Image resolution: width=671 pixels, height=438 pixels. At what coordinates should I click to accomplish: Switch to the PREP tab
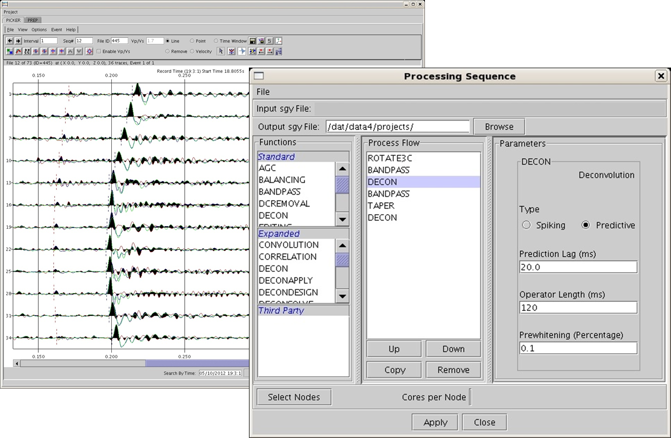(33, 20)
